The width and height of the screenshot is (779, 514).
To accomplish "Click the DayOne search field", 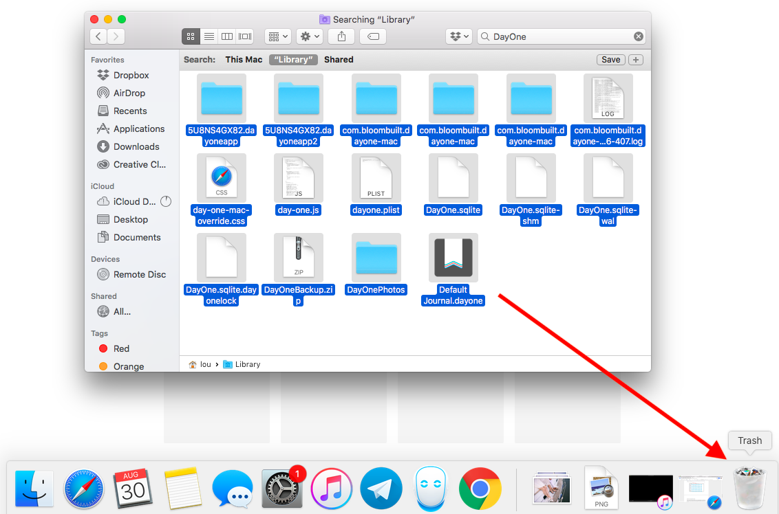I will (x=562, y=36).
